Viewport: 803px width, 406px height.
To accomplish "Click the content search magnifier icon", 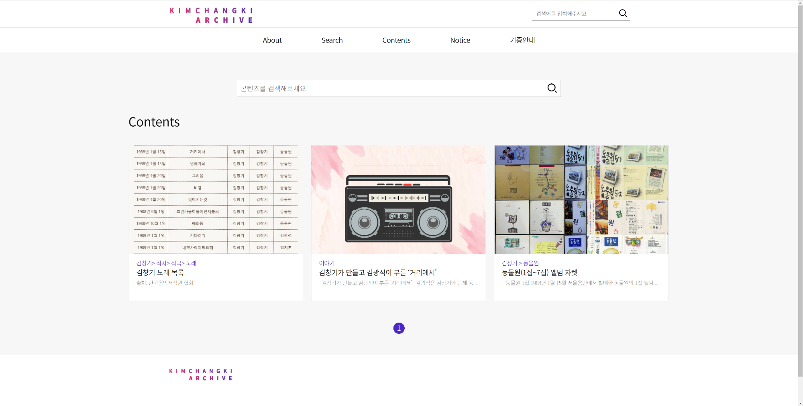I will pos(552,88).
